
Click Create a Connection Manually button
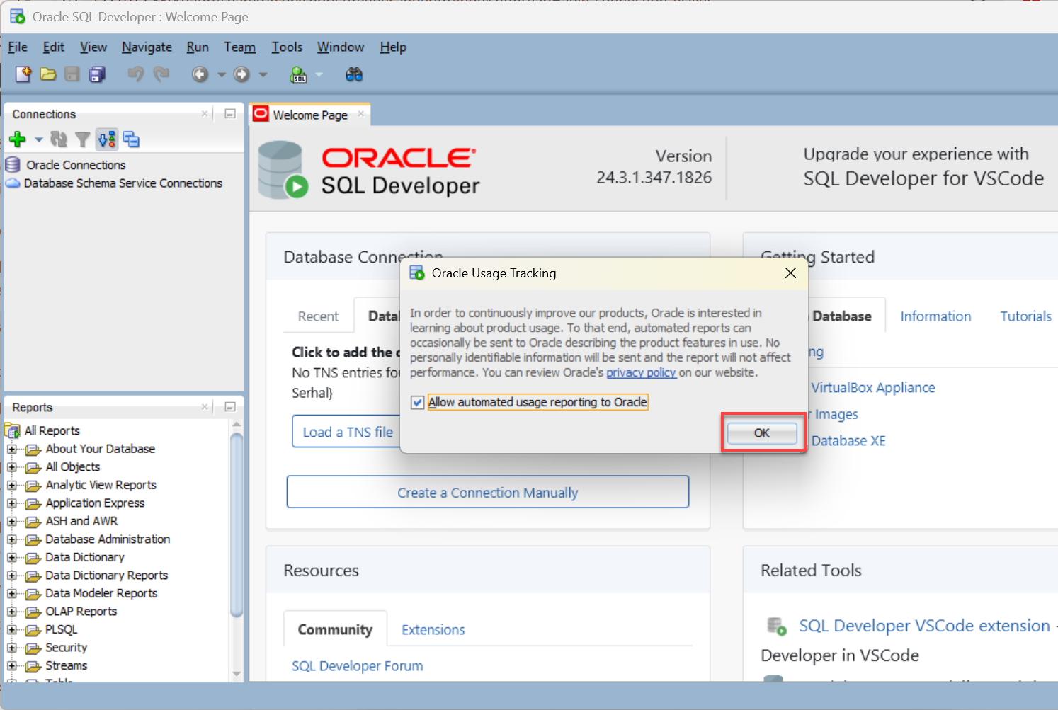click(487, 493)
